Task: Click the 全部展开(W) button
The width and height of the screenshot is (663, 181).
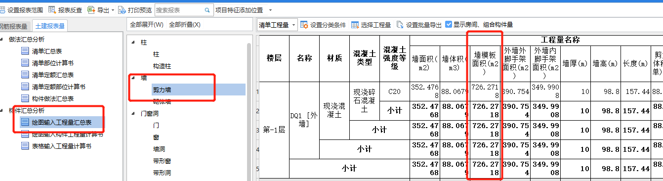Action: tap(146, 25)
